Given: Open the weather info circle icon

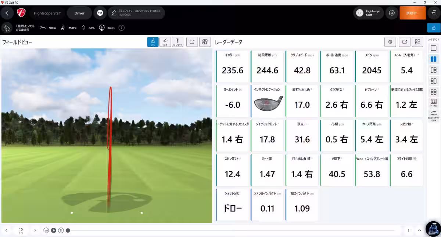Looking at the screenshot, I should click(121, 28).
